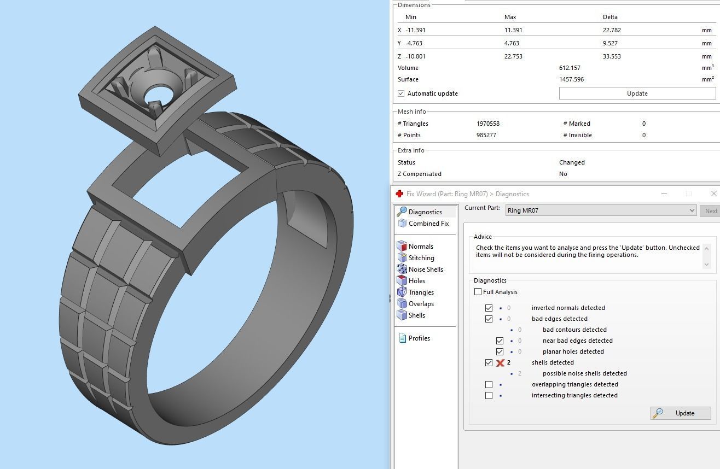Click the Status value Changed
This screenshot has height=469, width=720.
(572, 162)
